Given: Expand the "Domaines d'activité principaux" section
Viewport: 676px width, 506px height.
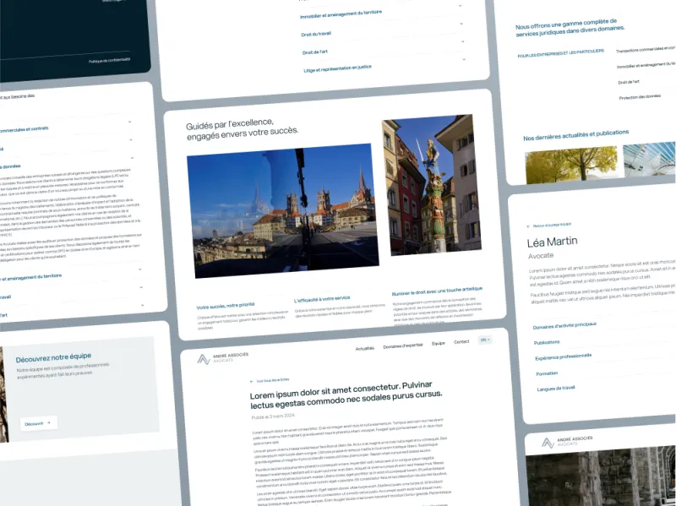Looking at the screenshot, I should tap(564, 325).
